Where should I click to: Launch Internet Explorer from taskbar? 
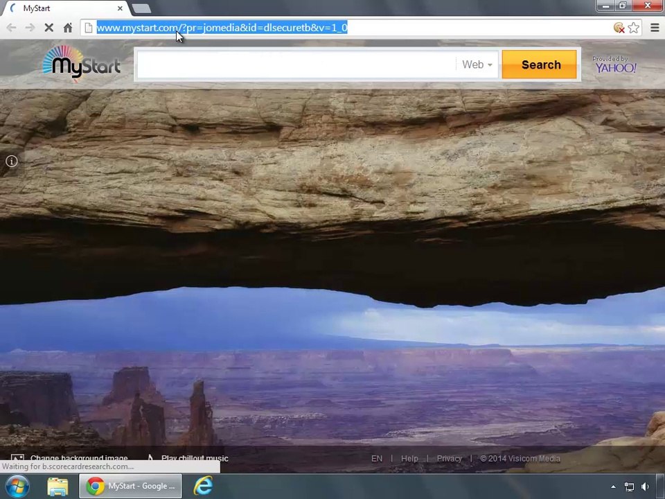(x=204, y=487)
